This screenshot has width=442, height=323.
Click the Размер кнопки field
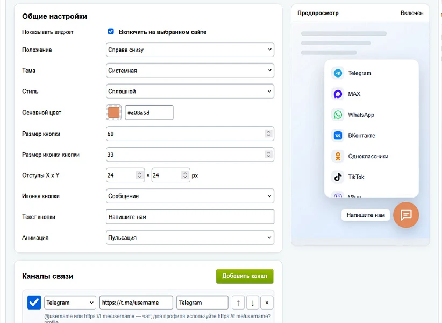pyautogui.click(x=190, y=134)
